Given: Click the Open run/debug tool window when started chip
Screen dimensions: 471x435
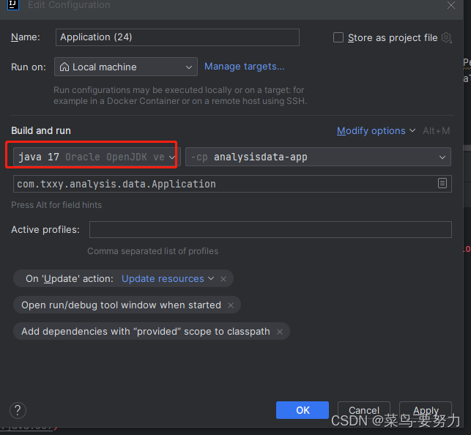Looking at the screenshot, I should click(127, 305).
